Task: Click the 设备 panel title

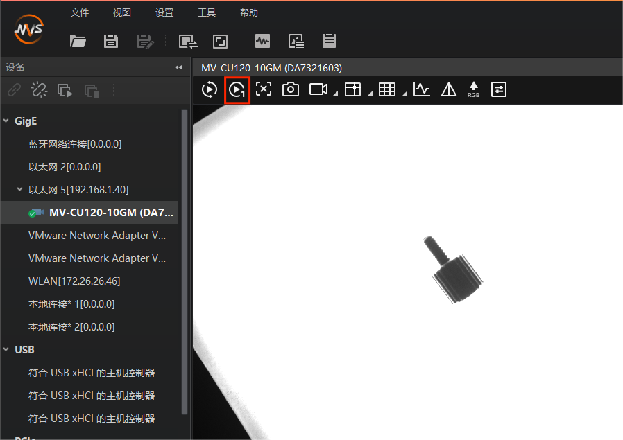Action: pyautogui.click(x=15, y=67)
